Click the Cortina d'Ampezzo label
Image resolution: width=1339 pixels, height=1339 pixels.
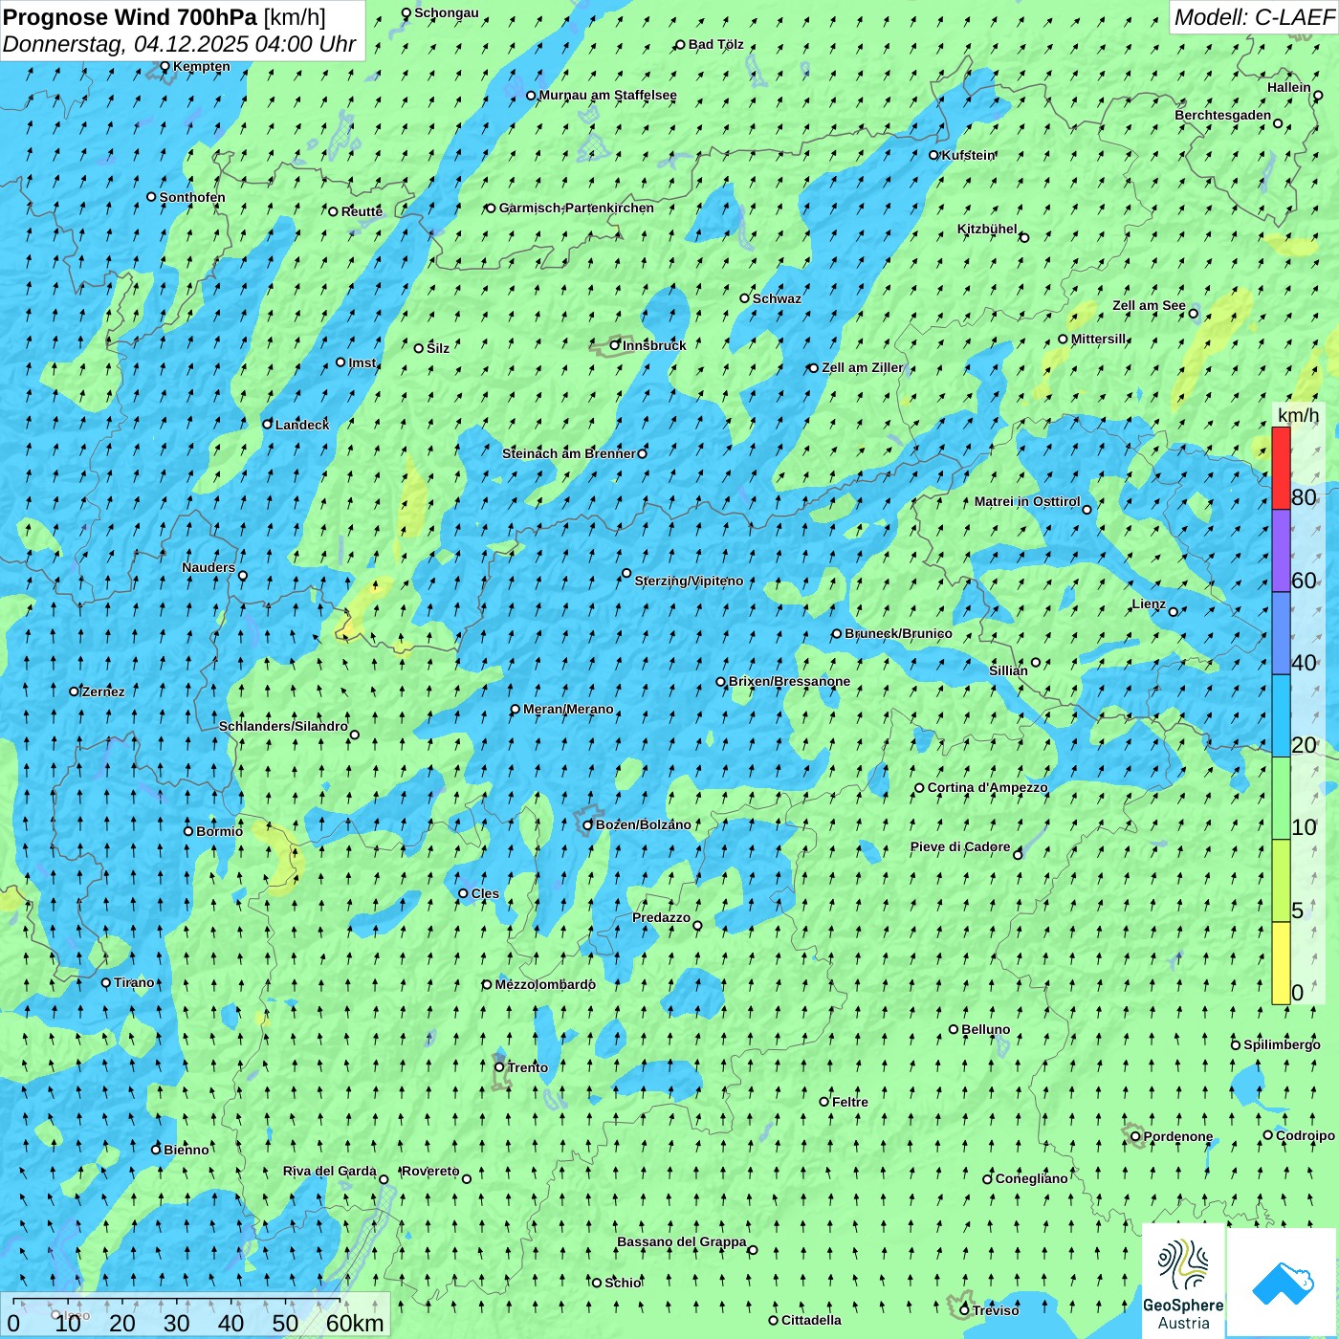click(x=987, y=787)
